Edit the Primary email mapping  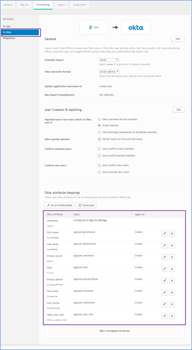point(165,257)
